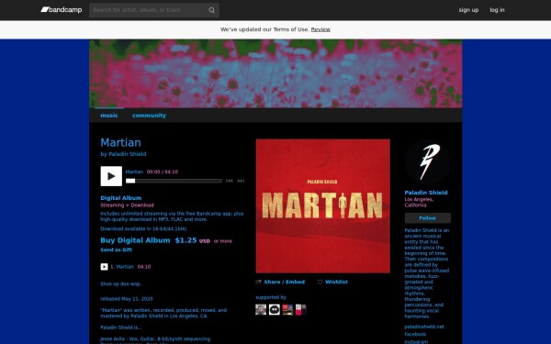
Task: Switch to the community tab
Action: point(149,116)
